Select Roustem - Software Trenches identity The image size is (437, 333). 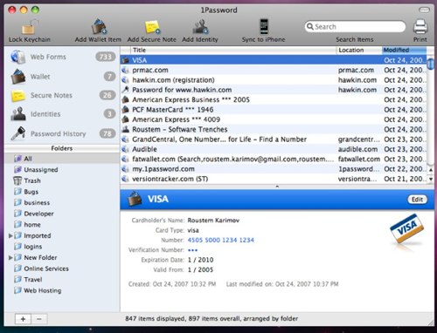[274, 129]
